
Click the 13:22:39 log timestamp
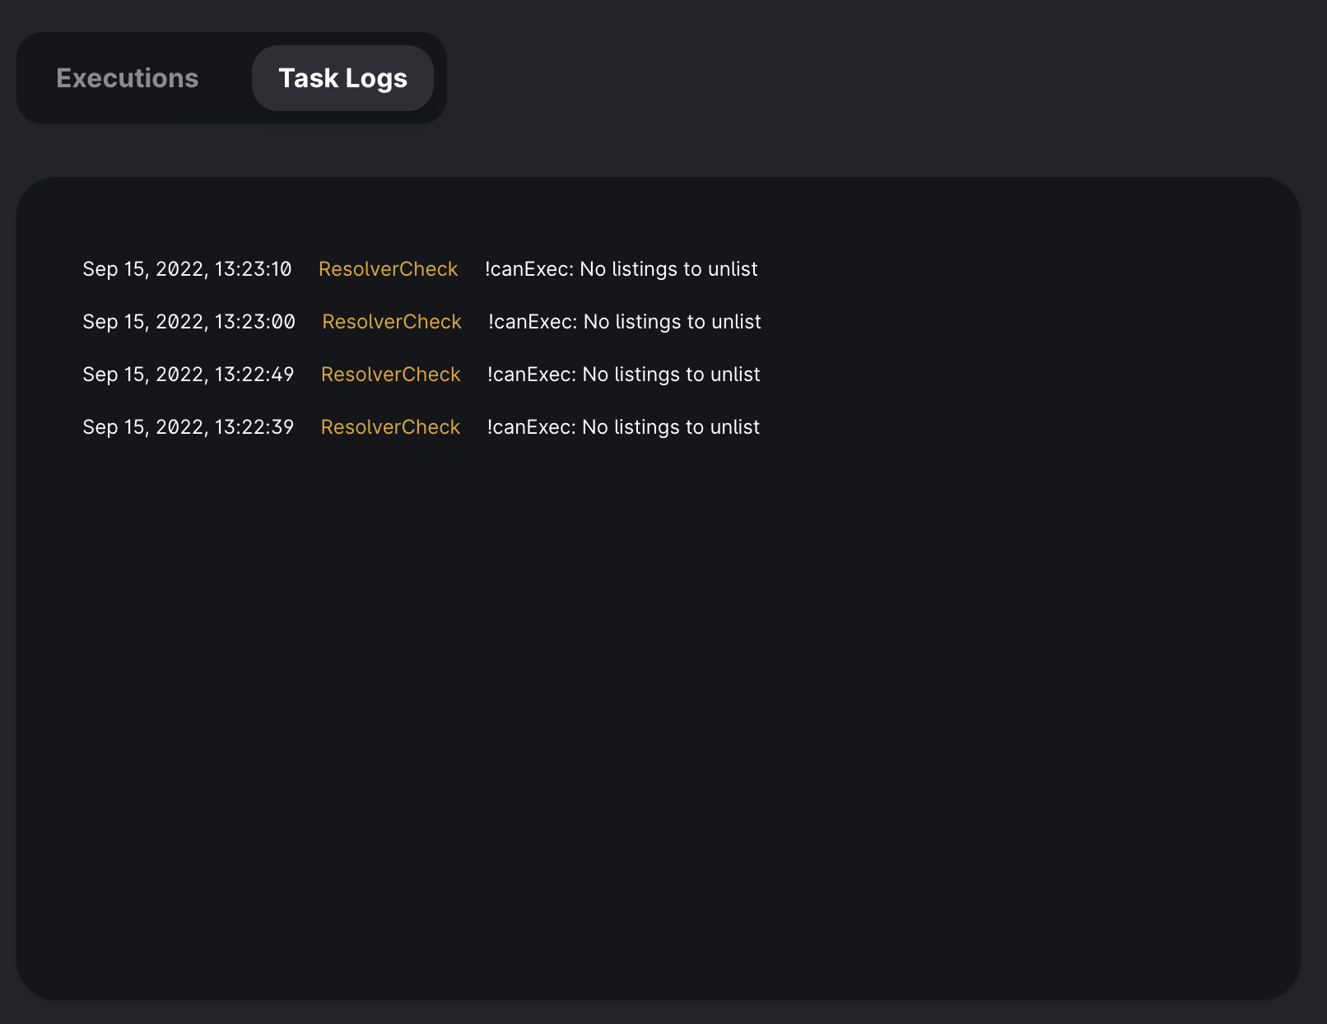point(188,427)
